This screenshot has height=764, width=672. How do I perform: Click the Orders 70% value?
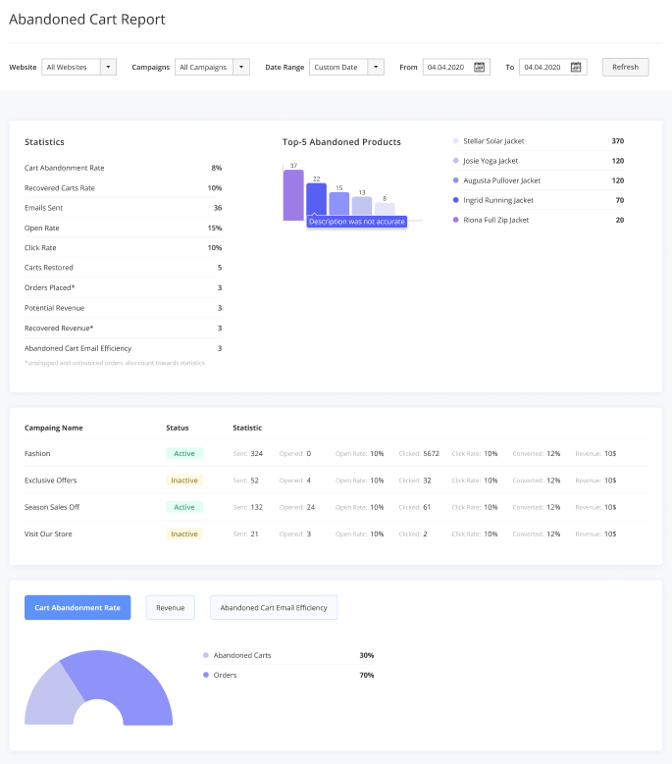point(367,675)
